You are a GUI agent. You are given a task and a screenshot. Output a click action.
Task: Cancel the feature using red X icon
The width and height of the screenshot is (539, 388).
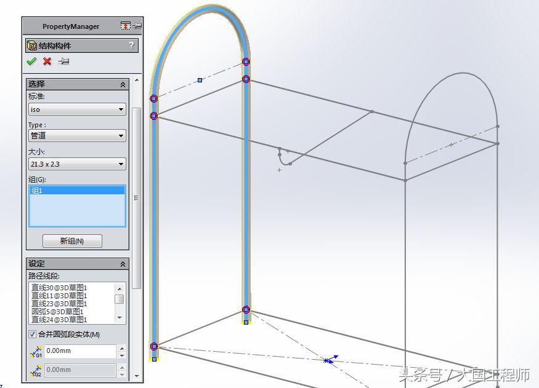click(x=46, y=61)
